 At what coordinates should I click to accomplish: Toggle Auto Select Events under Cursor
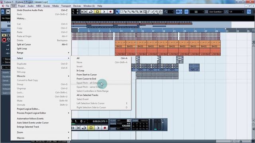[41, 123]
